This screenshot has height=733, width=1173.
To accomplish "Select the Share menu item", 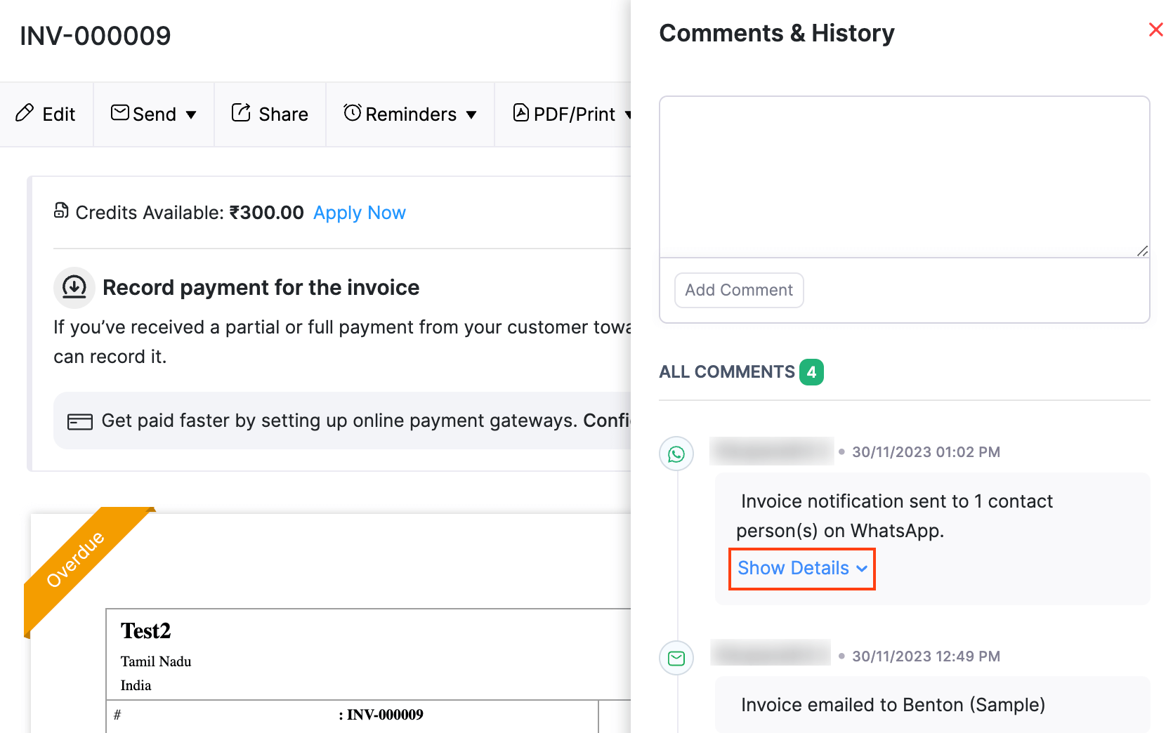I will point(270,113).
